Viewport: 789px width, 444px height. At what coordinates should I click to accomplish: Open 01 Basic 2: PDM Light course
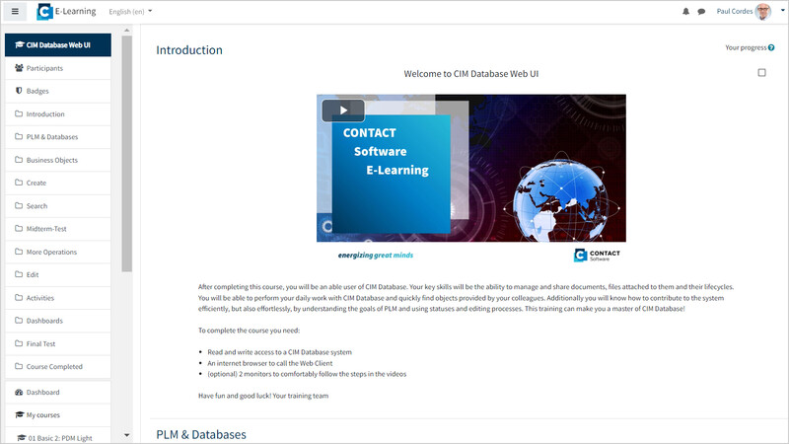point(58,438)
